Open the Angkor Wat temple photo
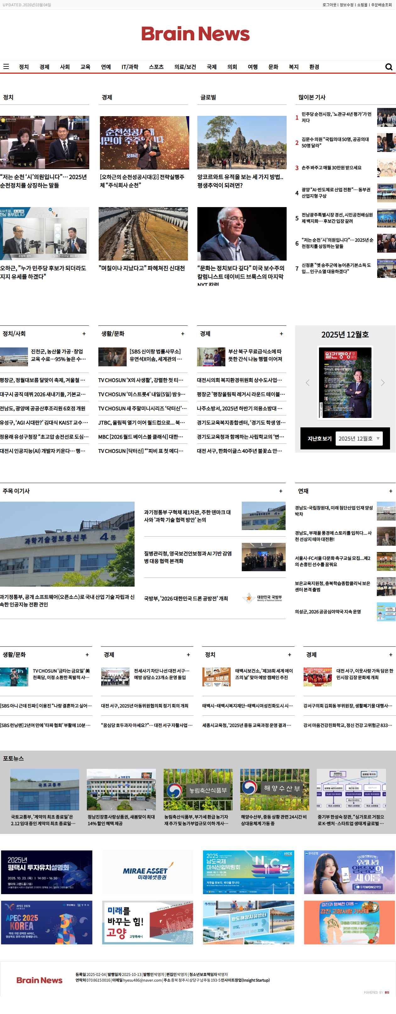The width and height of the screenshot is (396, 1014). pos(242,143)
